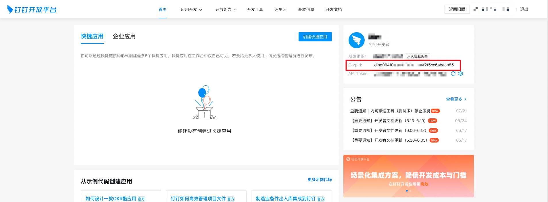Switch to 快捷应用 tab
The height and width of the screenshot is (202, 548).
click(x=92, y=36)
